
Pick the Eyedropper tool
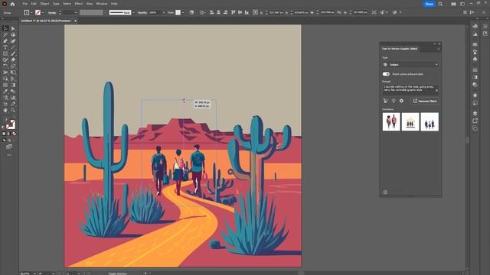(x=5, y=92)
